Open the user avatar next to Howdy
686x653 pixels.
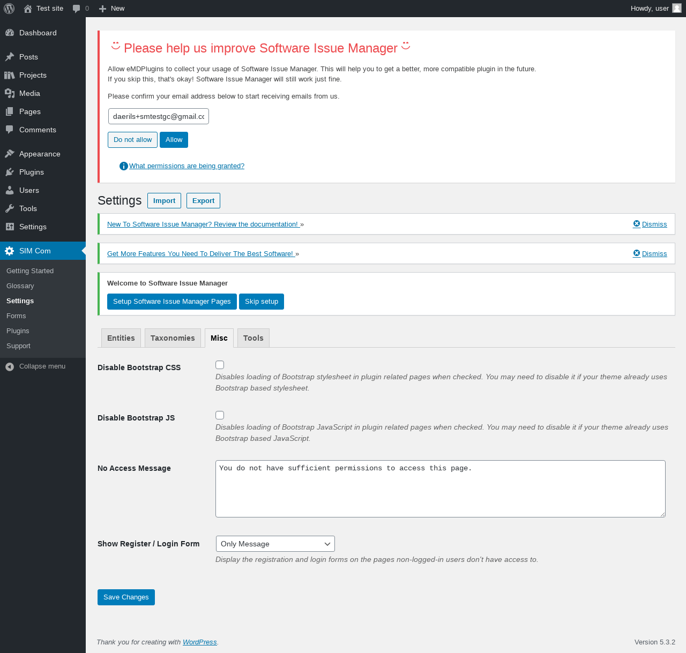coord(677,8)
